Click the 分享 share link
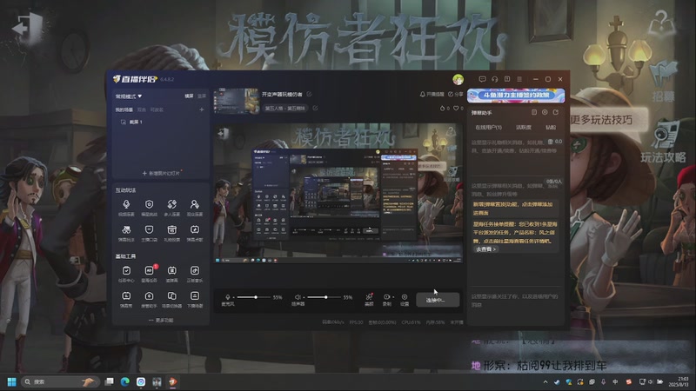Viewport: 696px width, 391px height. click(x=455, y=94)
